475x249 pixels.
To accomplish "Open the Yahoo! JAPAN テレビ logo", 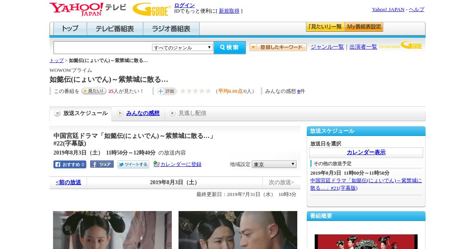I will tap(88, 9).
